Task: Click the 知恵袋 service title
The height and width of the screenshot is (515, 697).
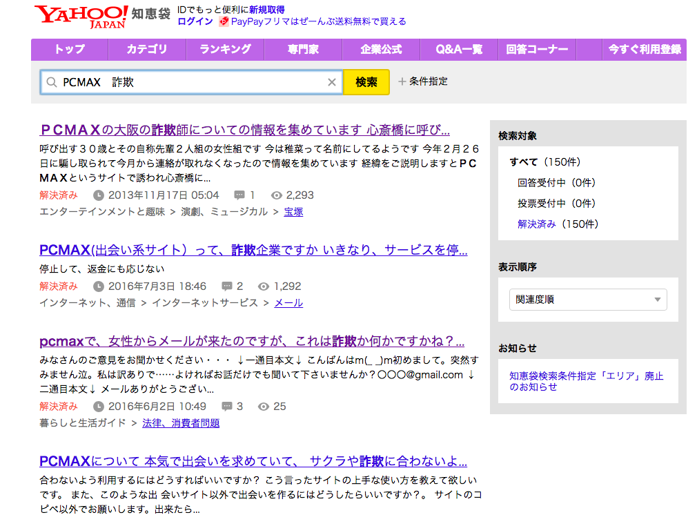Action: [151, 14]
